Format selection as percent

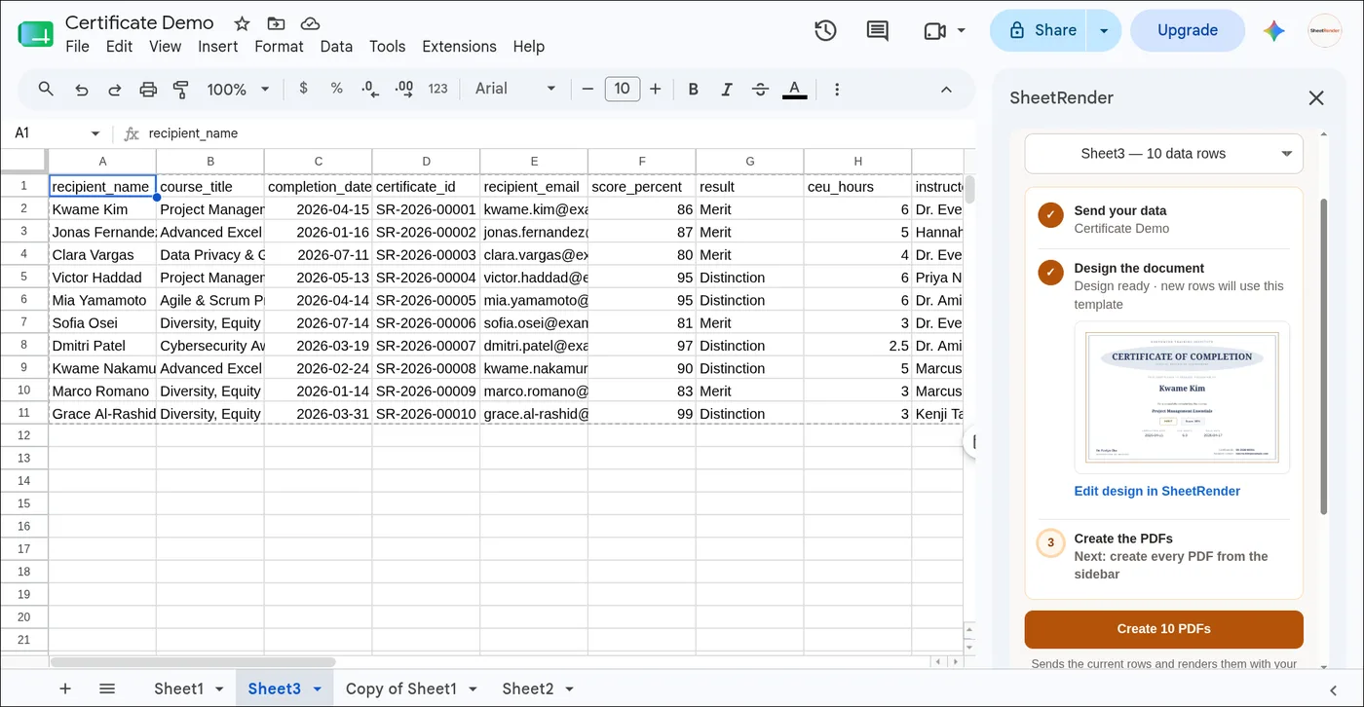pyautogui.click(x=337, y=89)
